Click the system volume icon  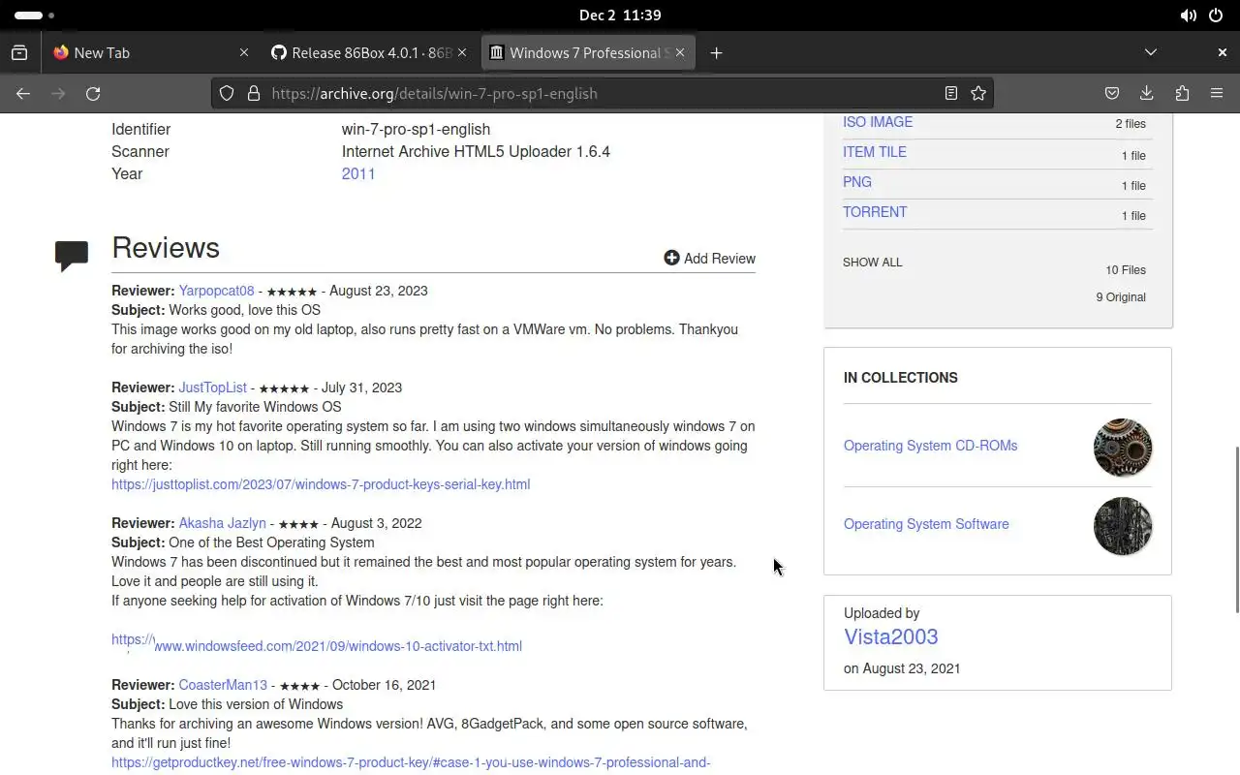[x=1188, y=15]
